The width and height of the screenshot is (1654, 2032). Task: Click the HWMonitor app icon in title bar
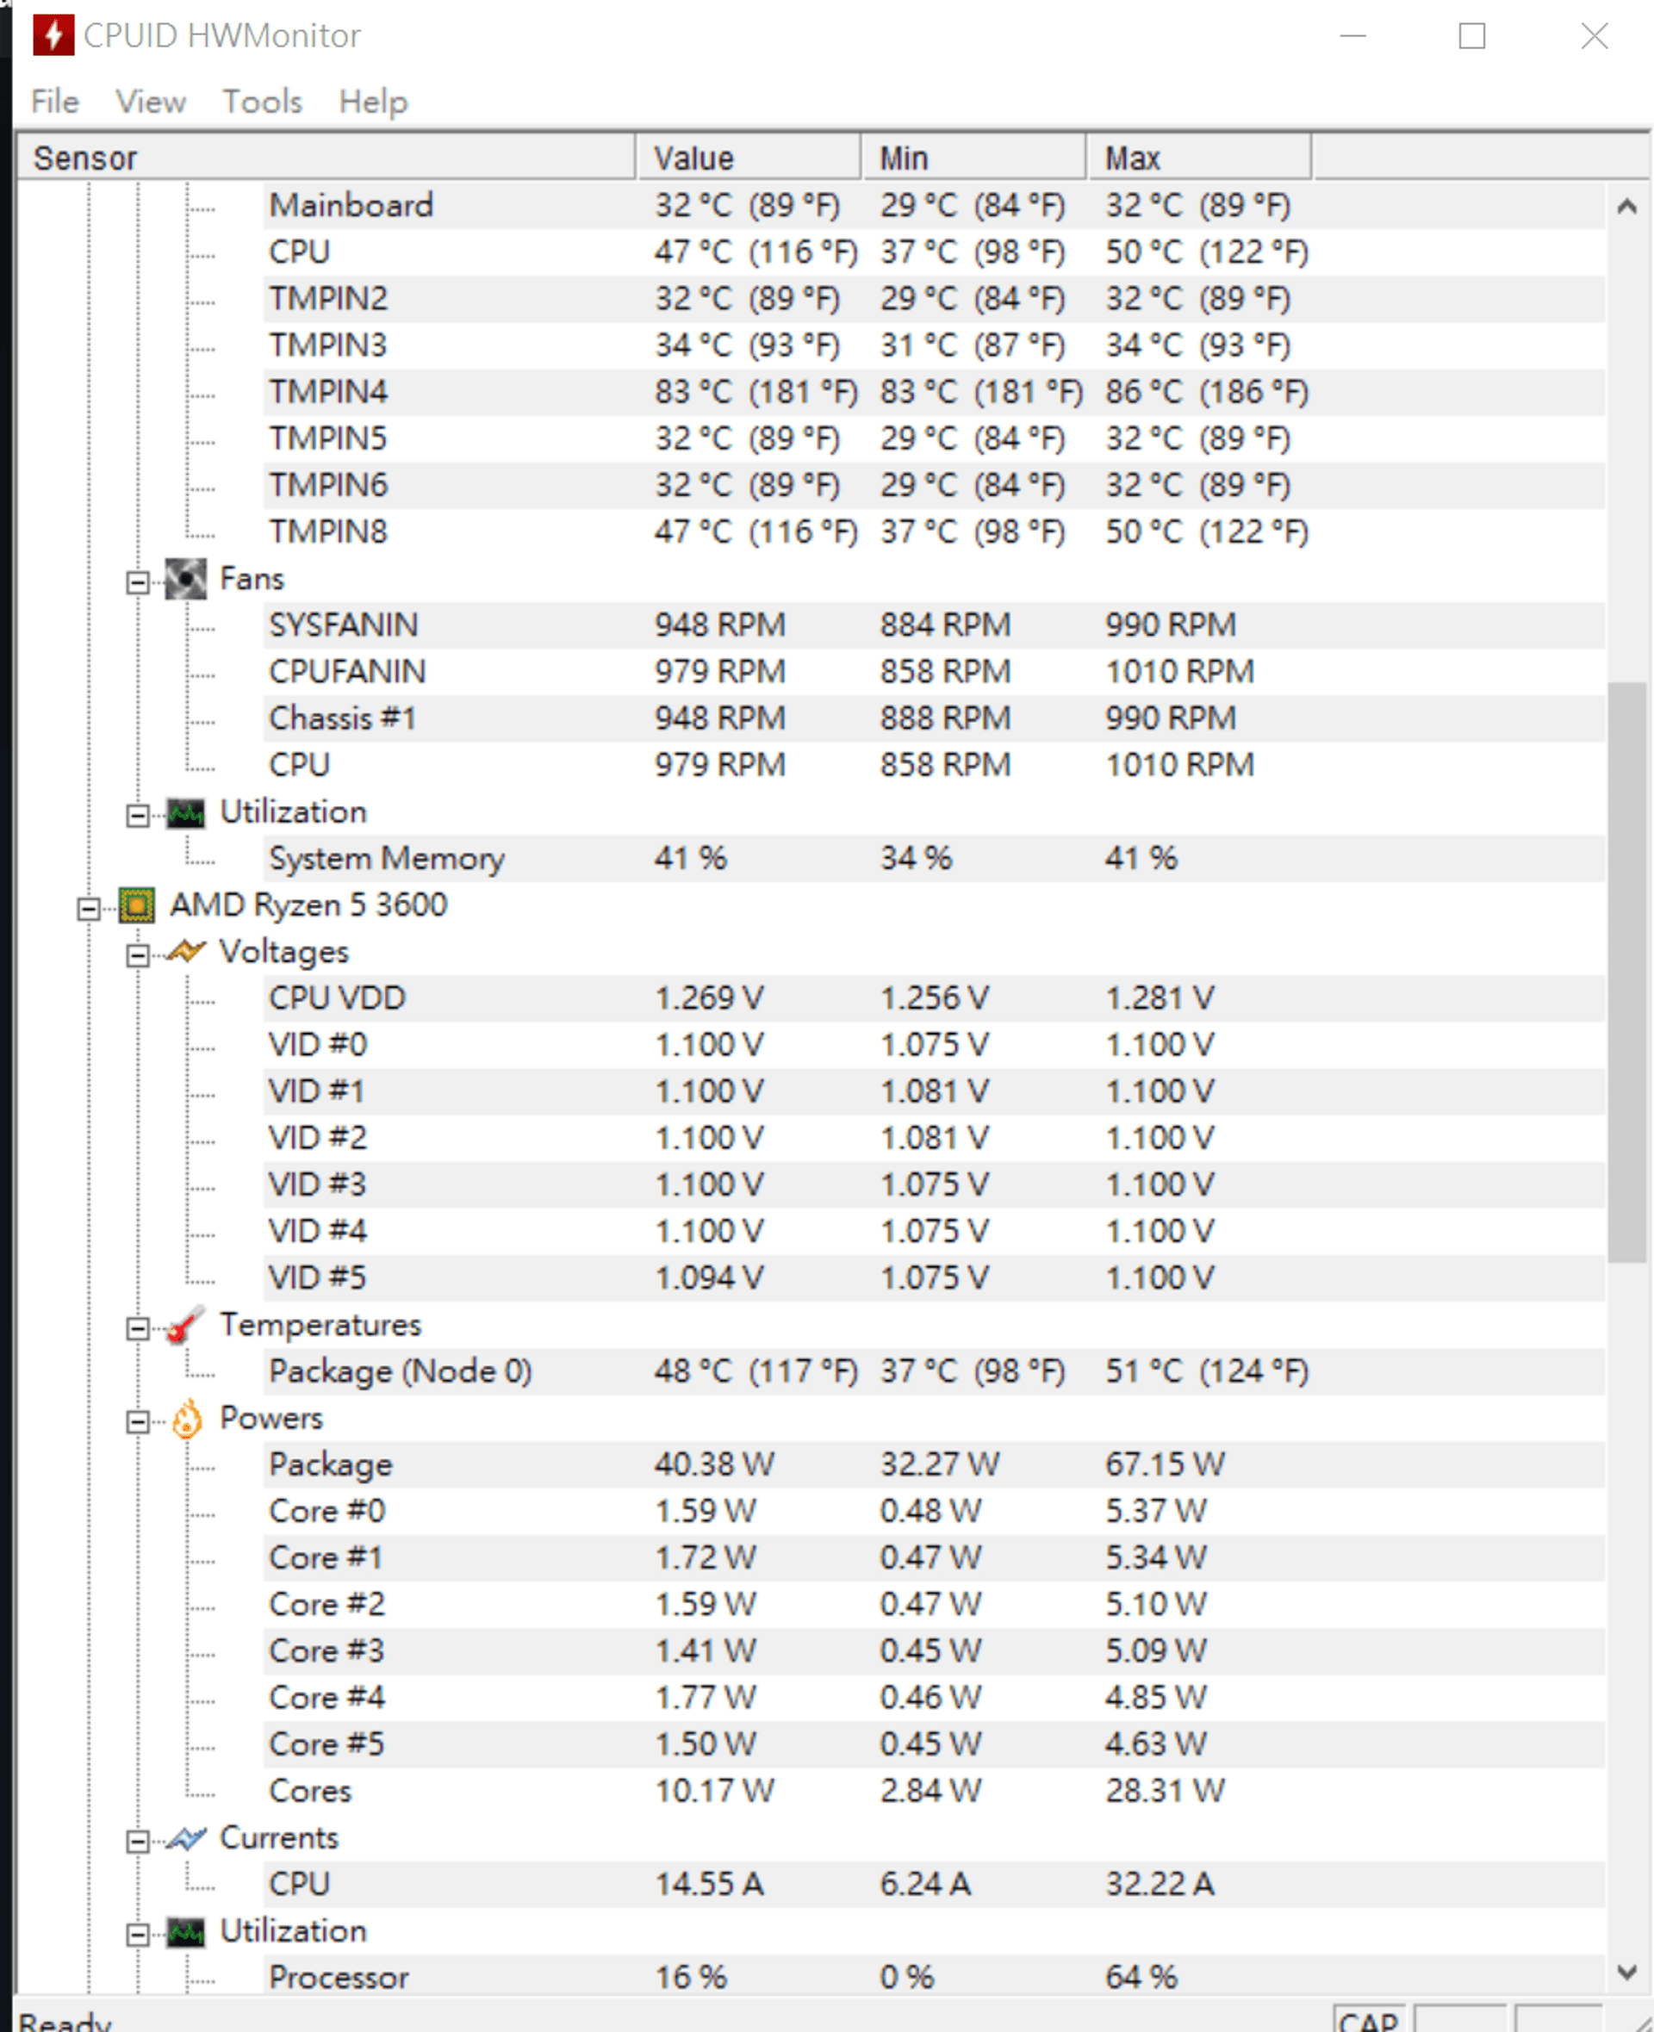(x=53, y=35)
